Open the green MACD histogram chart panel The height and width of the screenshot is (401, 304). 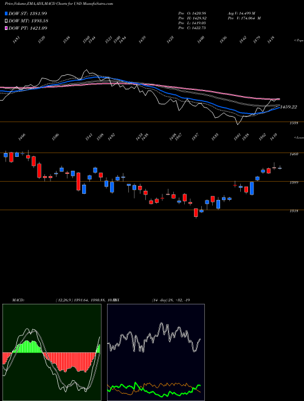click(52, 352)
